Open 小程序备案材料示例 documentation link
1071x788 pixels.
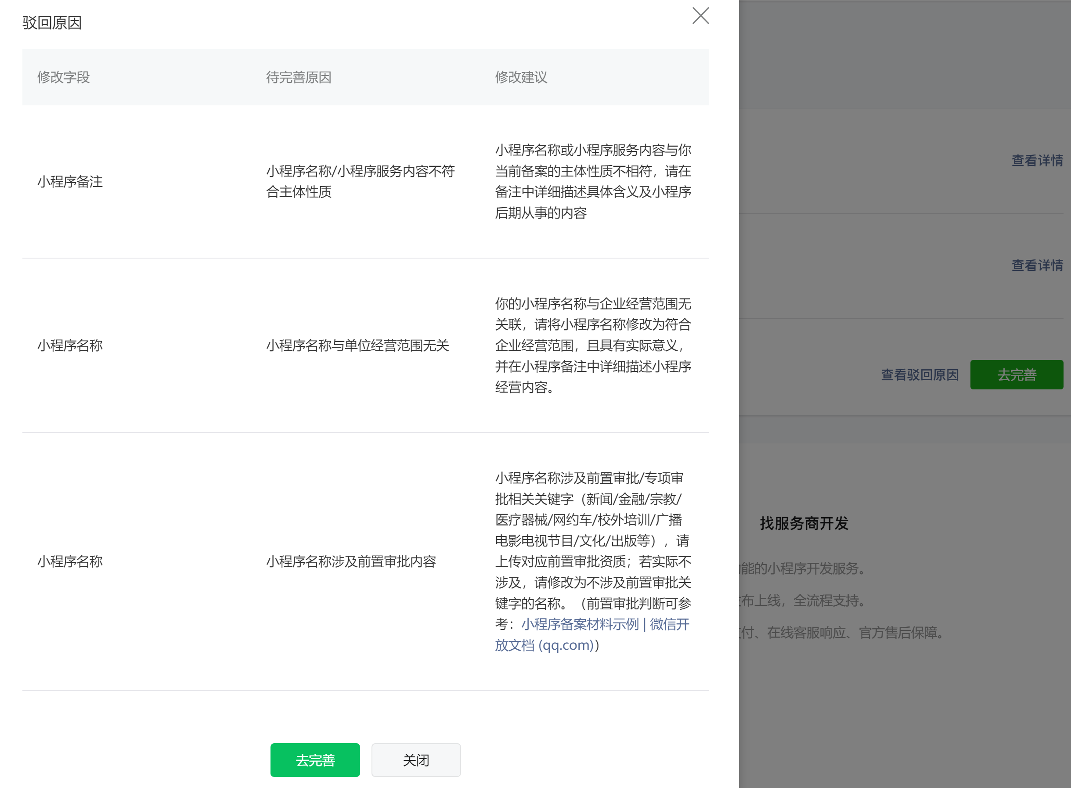[580, 624]
